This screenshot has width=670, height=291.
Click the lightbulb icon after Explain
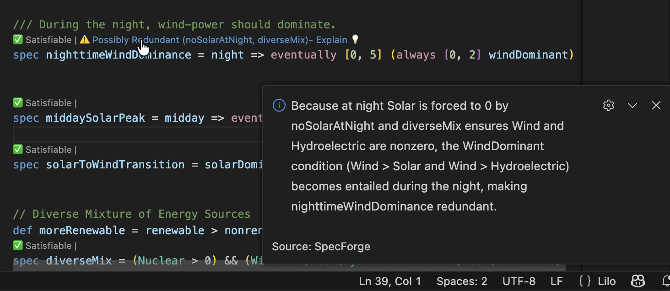[355, 40]
